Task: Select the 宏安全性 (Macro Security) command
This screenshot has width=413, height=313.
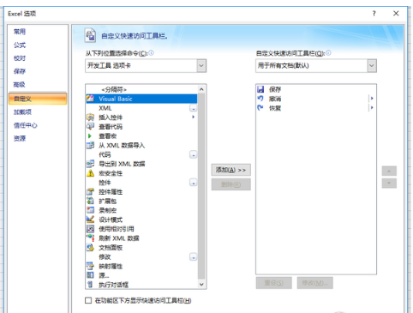Action: (141, 173)
